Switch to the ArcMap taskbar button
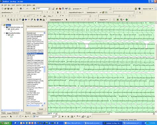 tap(113, 123)
